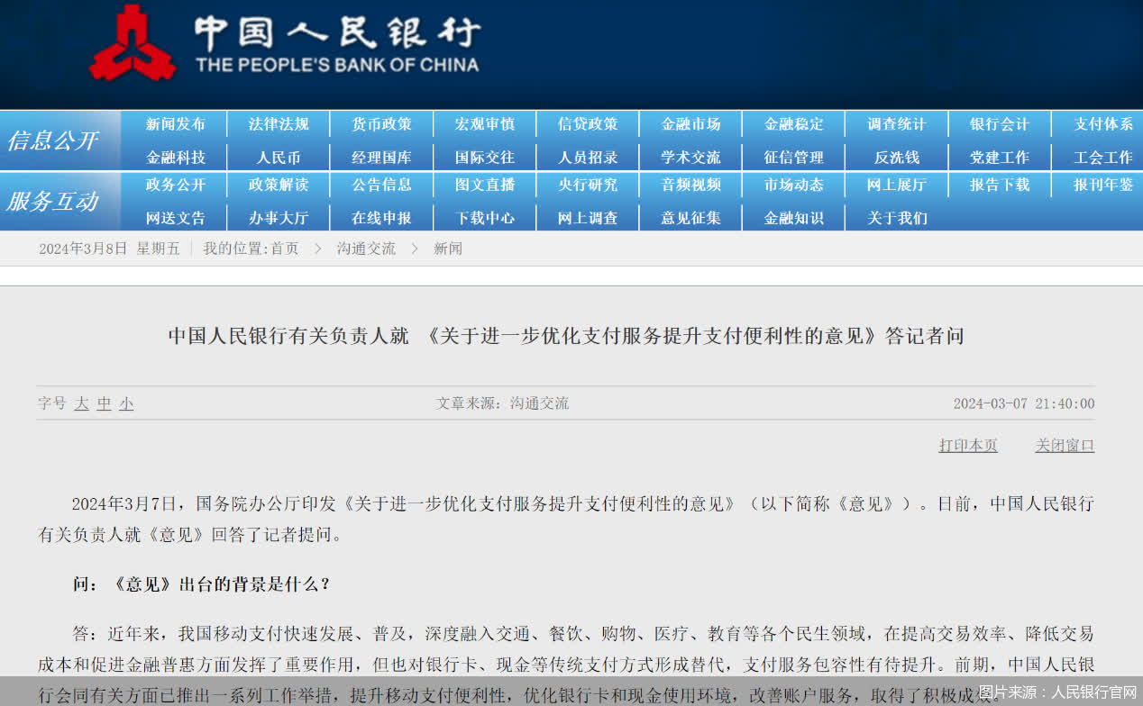
Task: Open 金融知识 menu item
Action: (794, 218)
